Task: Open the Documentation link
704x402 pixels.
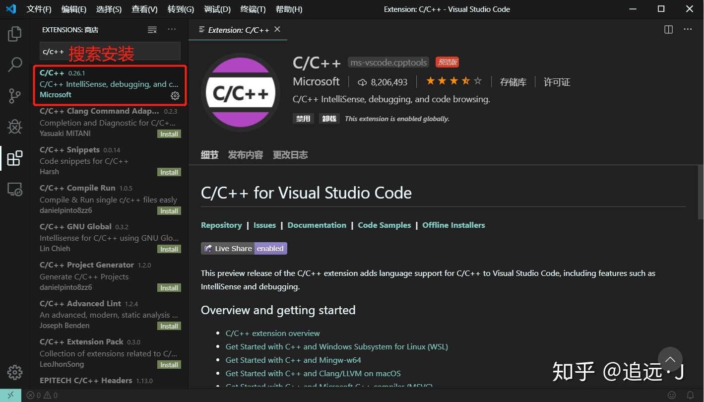Action: pos(317,225)
